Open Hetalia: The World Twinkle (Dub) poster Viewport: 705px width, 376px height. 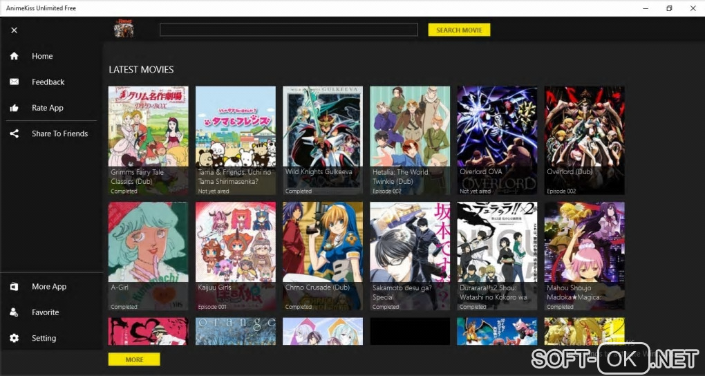coord(410,140)
